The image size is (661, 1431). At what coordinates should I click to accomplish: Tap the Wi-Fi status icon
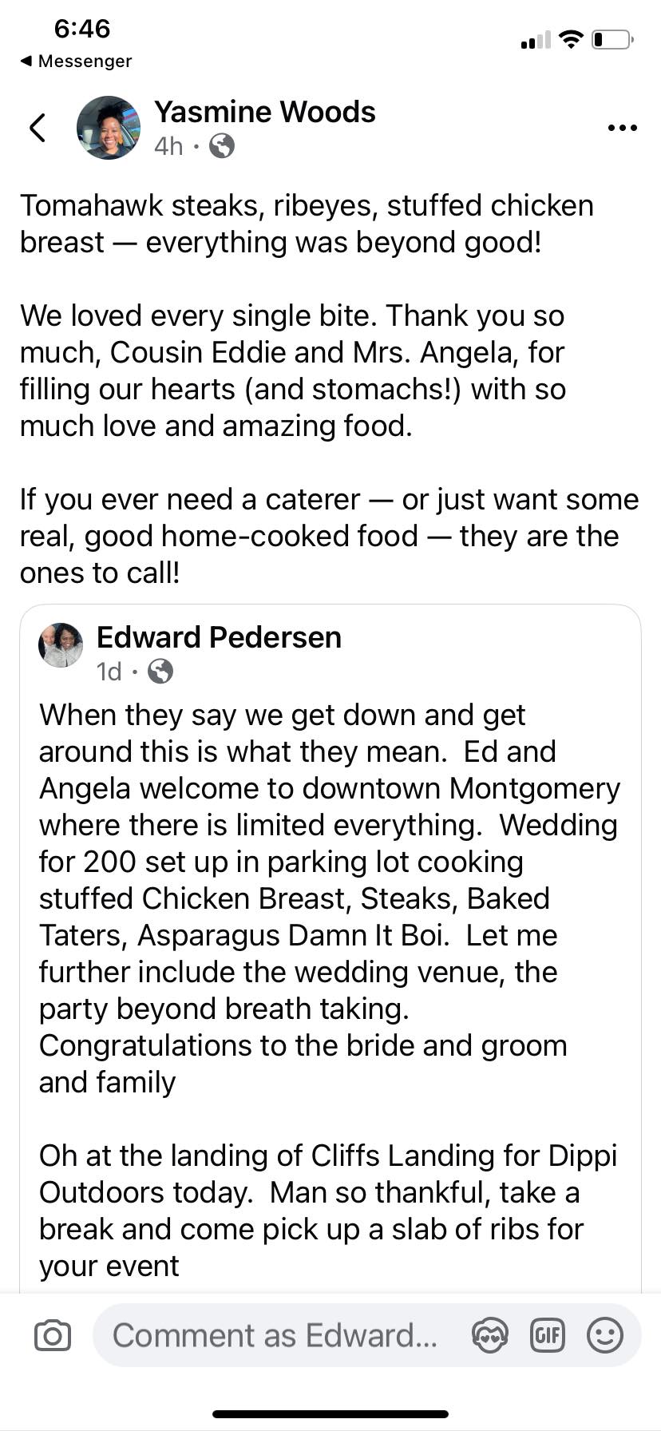pos(571,39)
